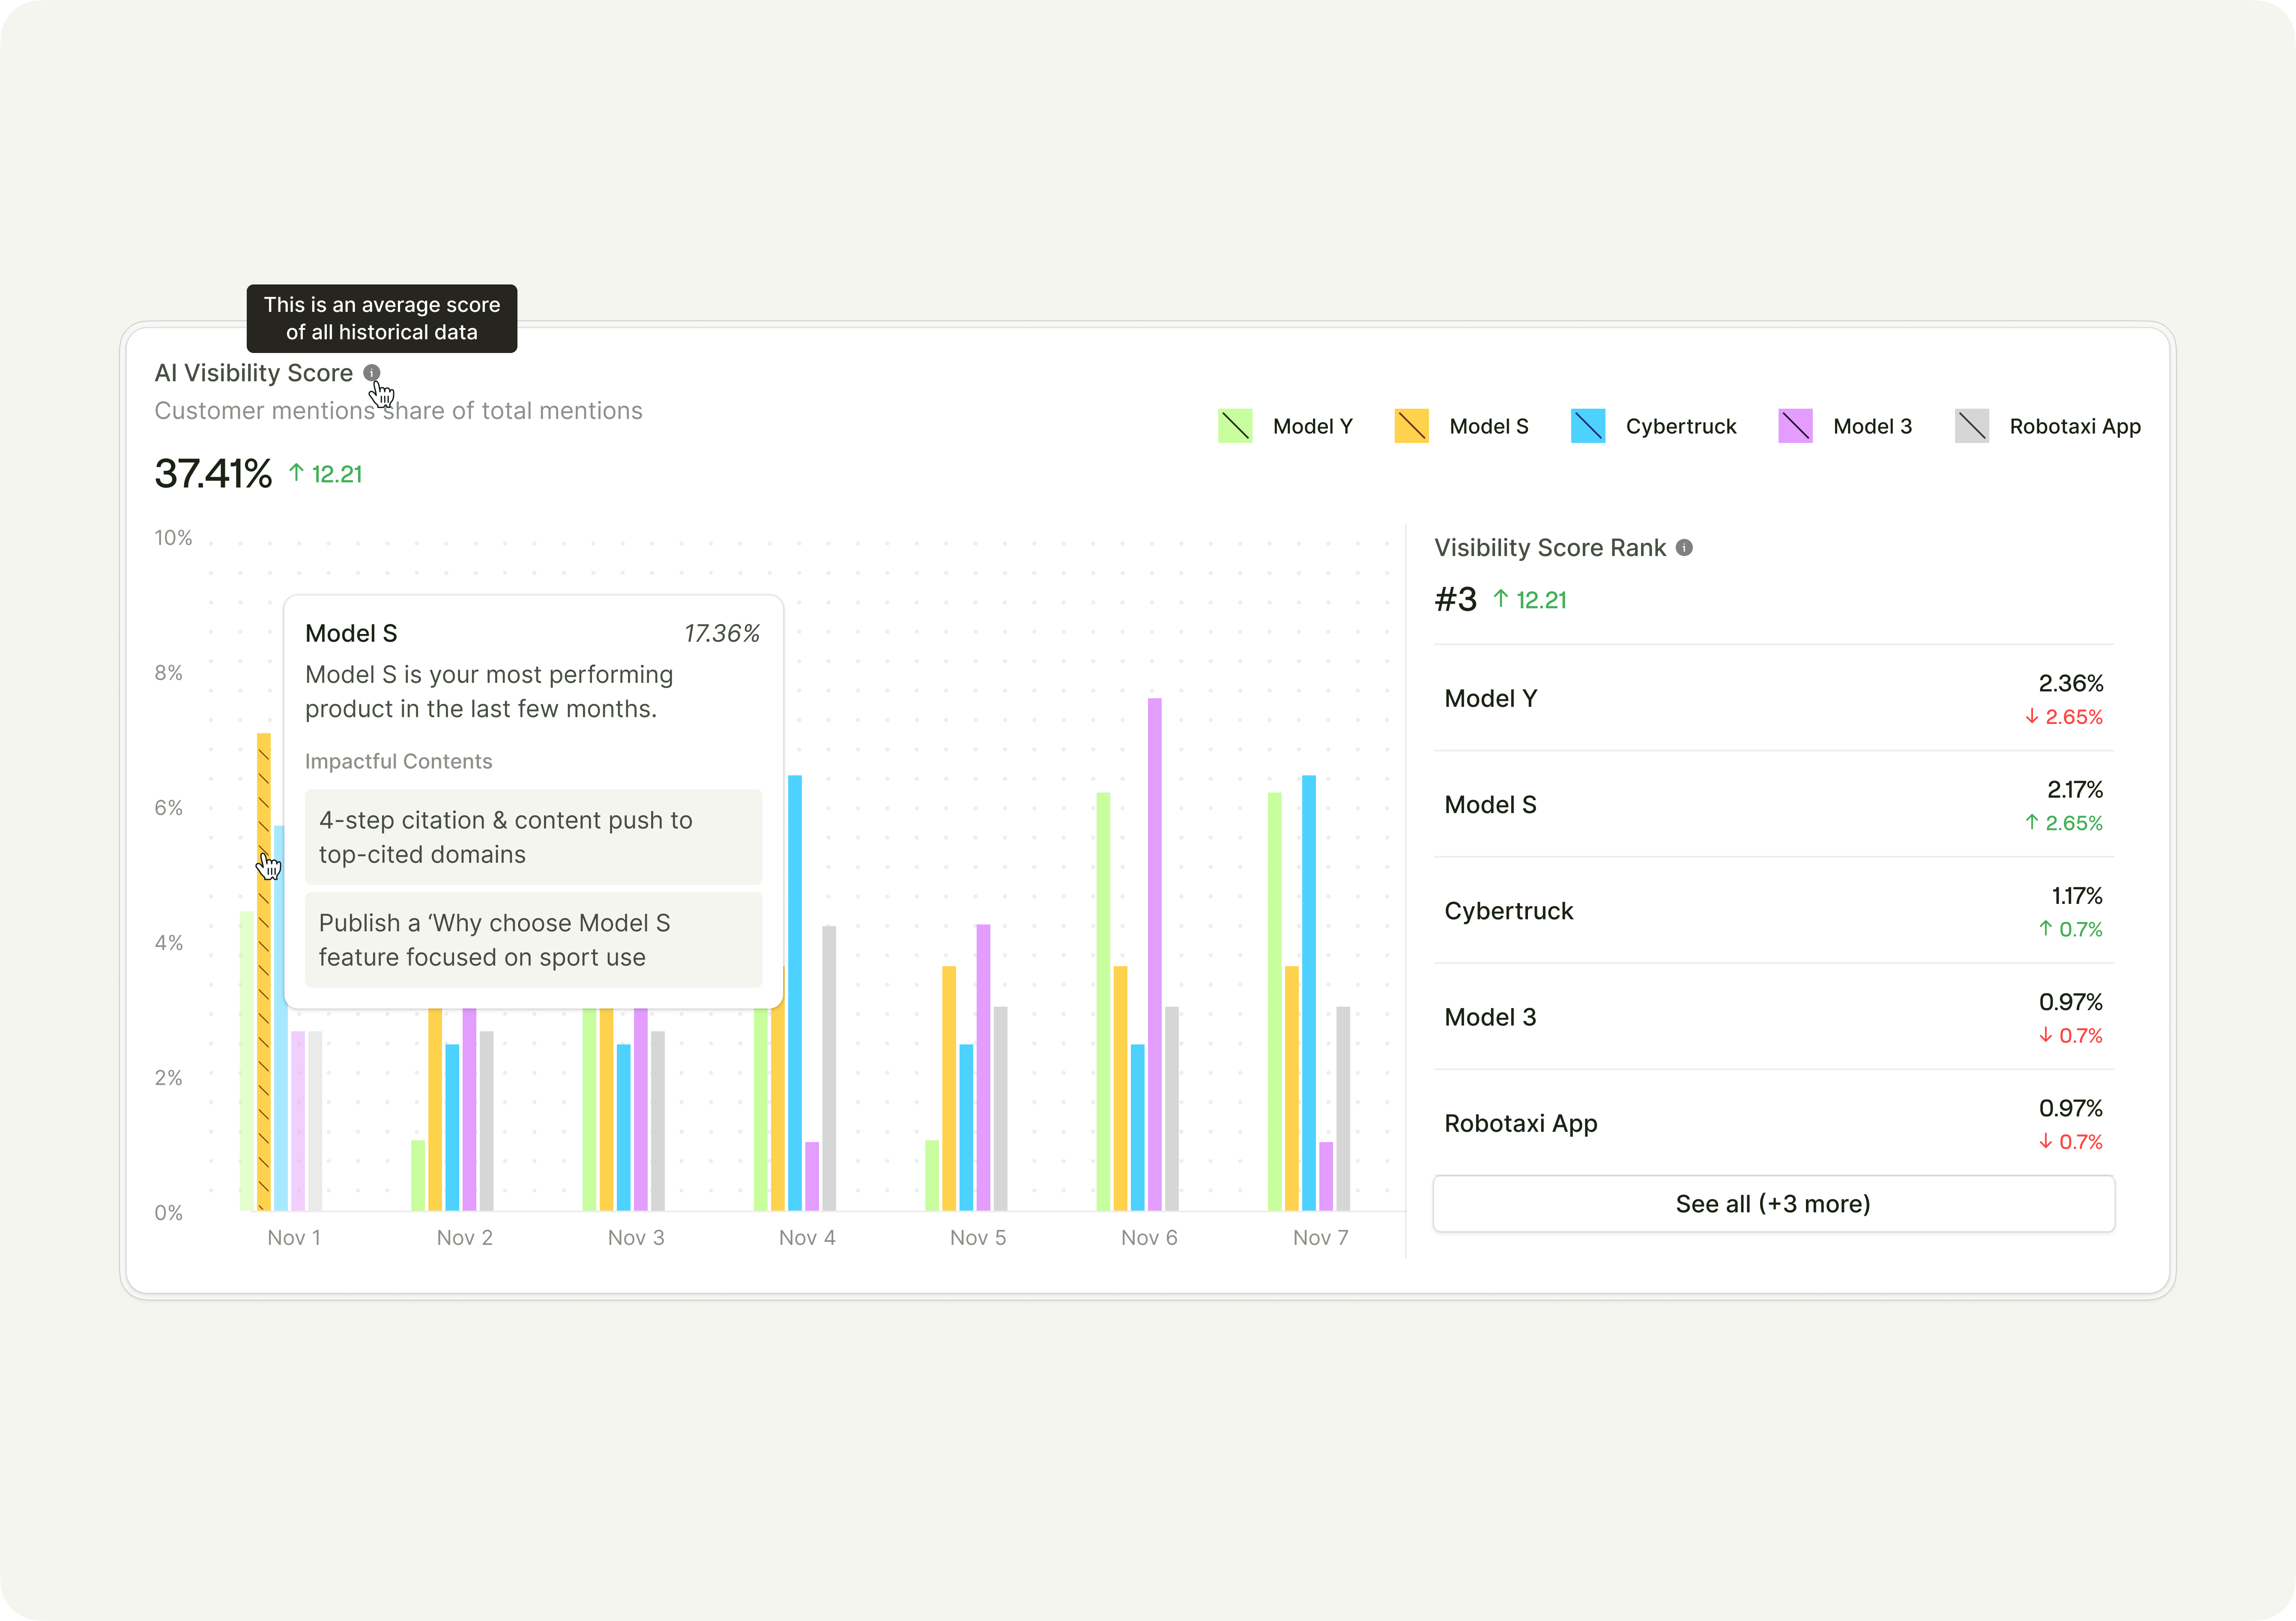The height and width of the screenshot is (1621, 2296).
Task: Click the Nov 1 axis label
Action: coord(294,1238)
